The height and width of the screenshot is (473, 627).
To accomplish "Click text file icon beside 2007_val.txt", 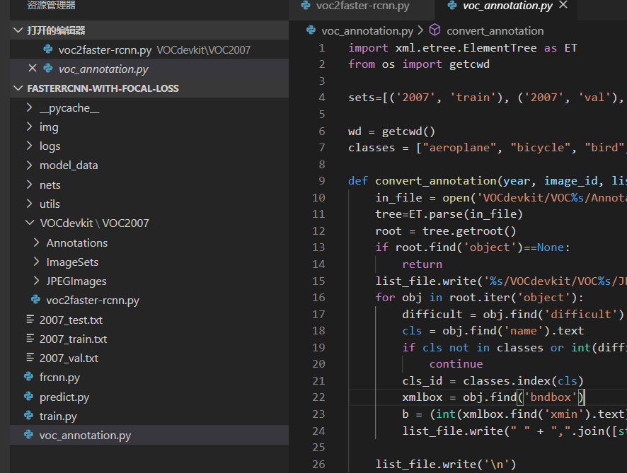I will click(30, 357).
